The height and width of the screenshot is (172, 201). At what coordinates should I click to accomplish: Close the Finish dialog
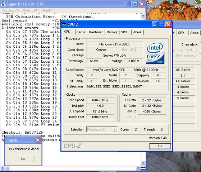(x=38, y=140)
